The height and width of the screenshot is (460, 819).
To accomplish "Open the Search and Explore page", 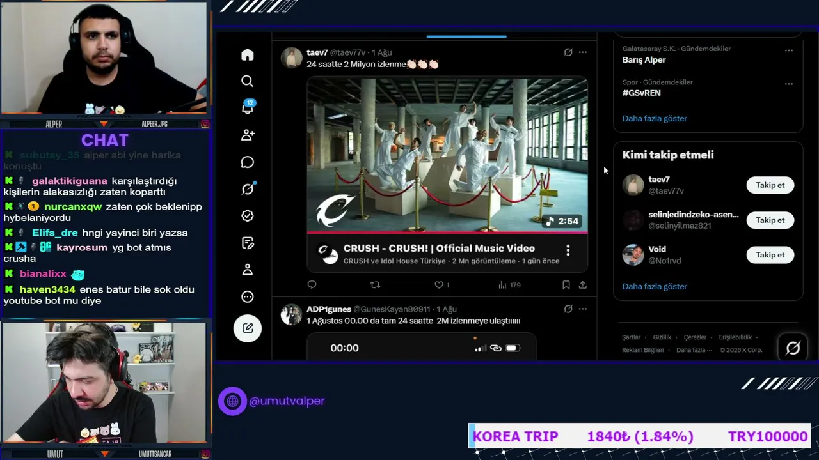I will 248,81.
